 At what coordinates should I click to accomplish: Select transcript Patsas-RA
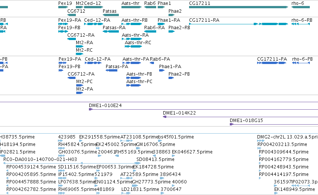click(114, 28)
